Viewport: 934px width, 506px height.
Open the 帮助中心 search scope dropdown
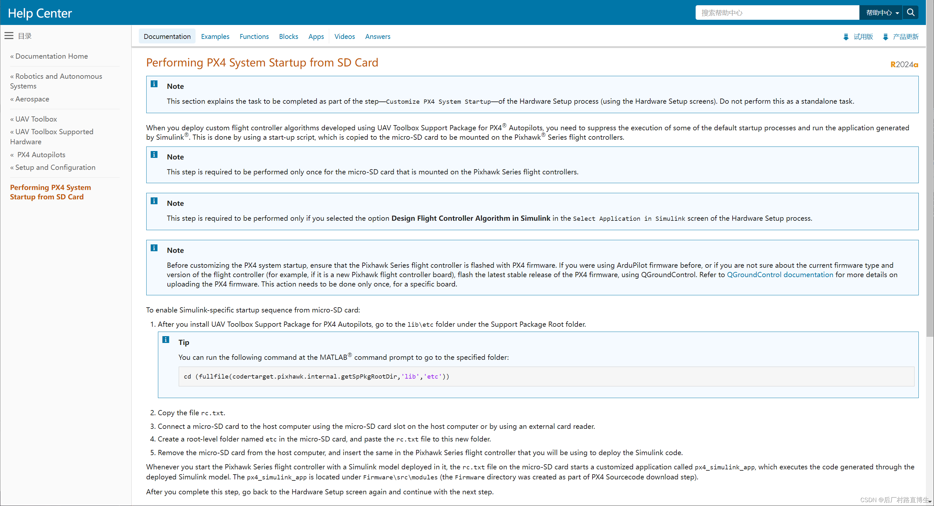coord(882,13)
